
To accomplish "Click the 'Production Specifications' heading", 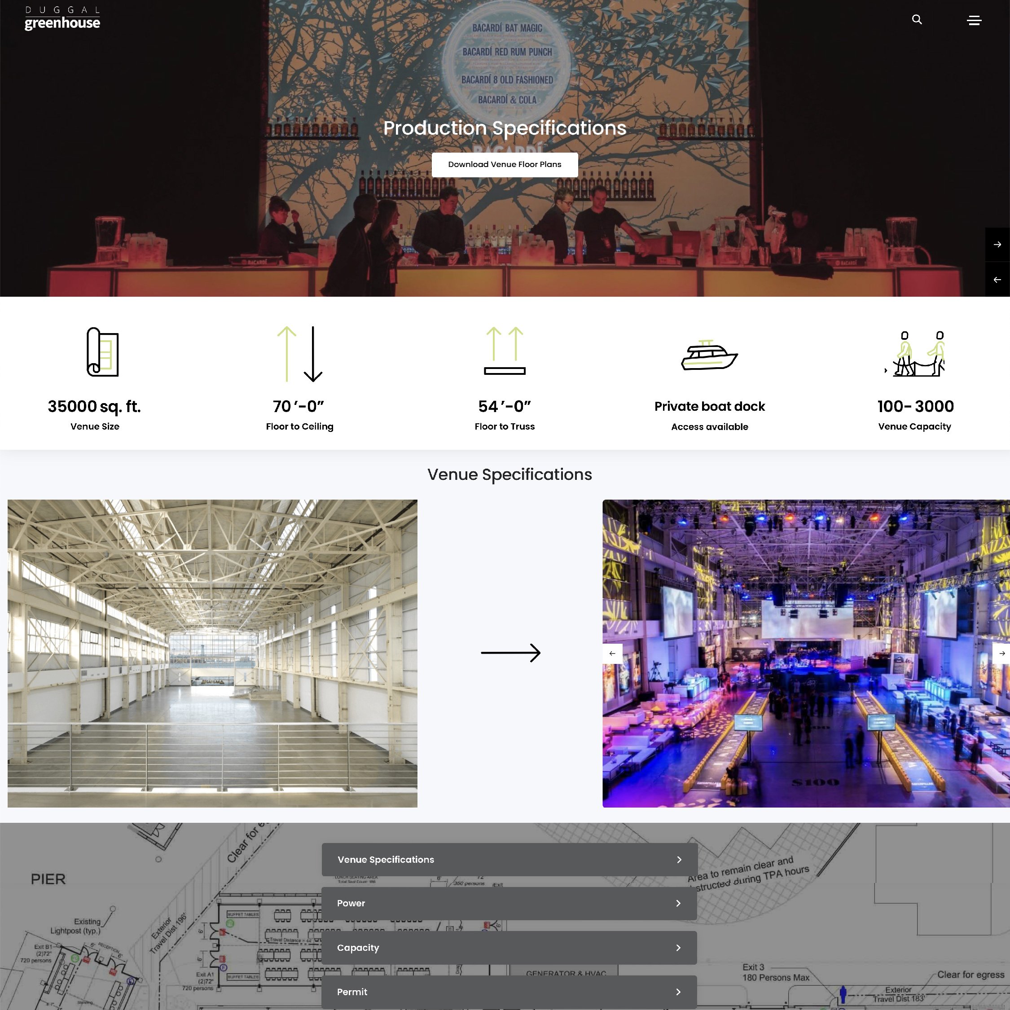I will (505, 128).
